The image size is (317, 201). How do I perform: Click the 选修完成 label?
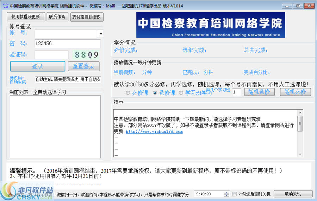[194, 50]
